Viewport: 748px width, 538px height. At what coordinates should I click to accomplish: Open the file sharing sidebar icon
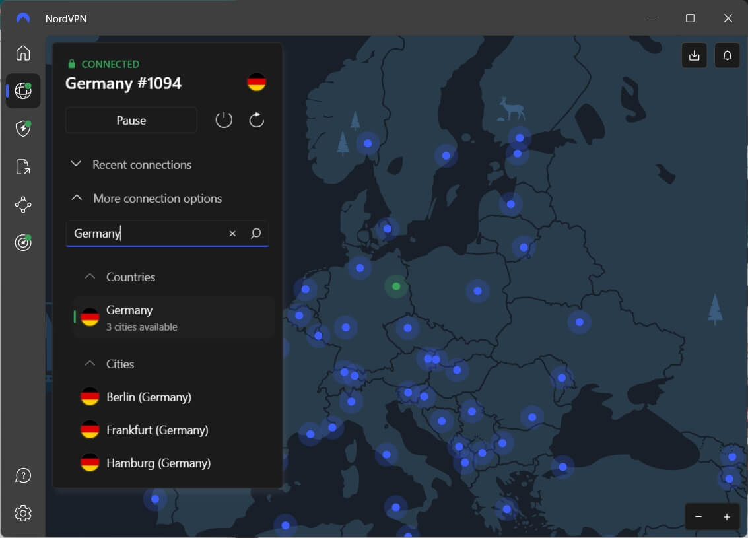[23, 166]
